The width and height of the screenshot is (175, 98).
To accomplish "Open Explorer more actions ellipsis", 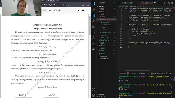I will tap(114, 3).
